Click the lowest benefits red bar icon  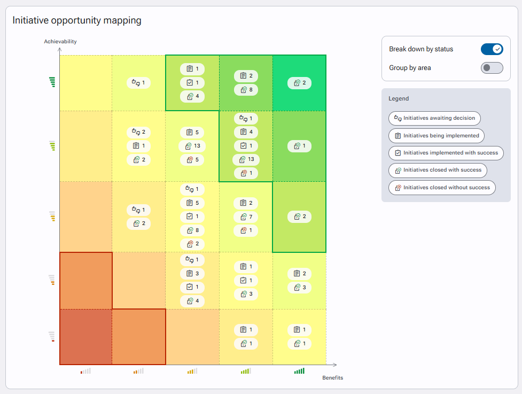85,370
